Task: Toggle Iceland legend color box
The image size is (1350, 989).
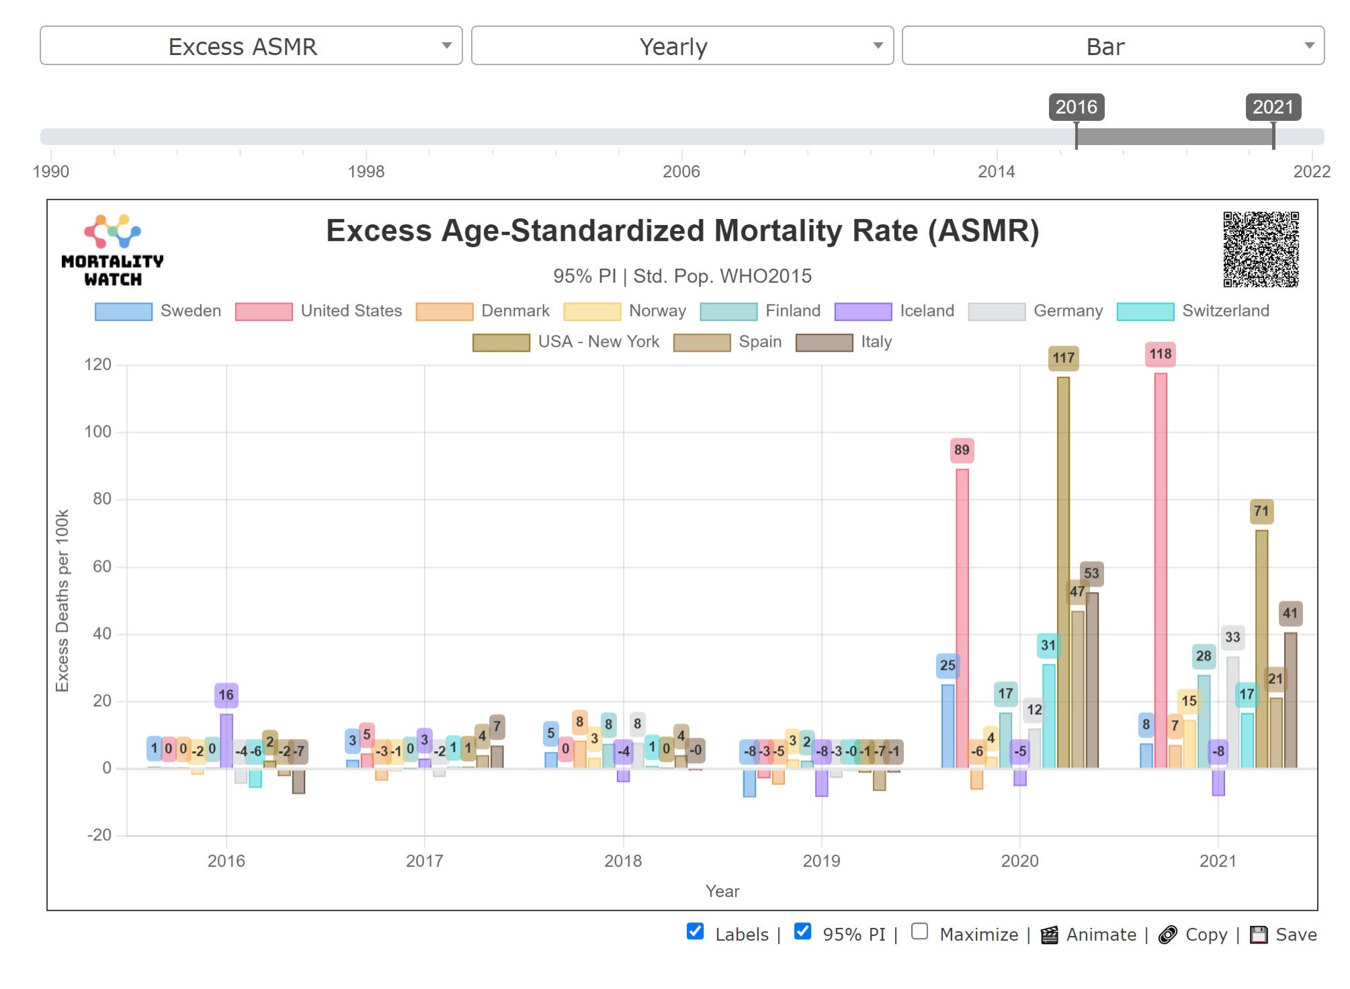Action: (863, 312)
